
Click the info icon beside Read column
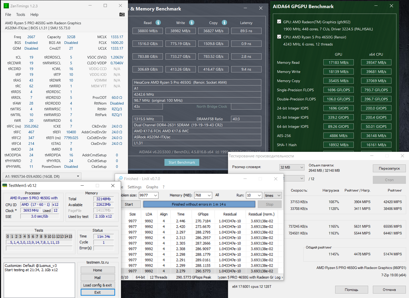[x=158, y=22]
